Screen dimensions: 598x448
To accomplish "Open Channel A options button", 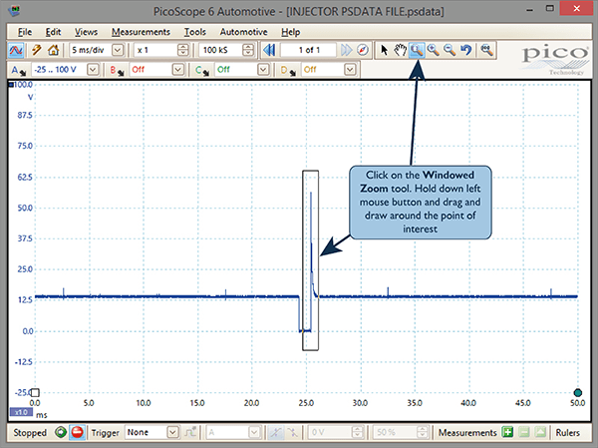I will (18, 70).
